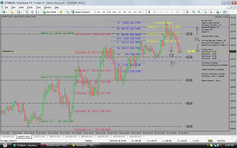
Task: Switch to the EURUSD,M15 chart tab
Action: 71,137
